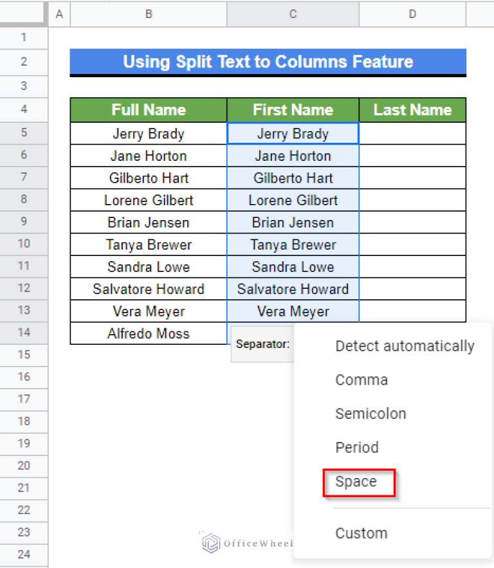Viewport: 494px width, 568px height.
Task: Select column header C
Action: tap(293, 14)
